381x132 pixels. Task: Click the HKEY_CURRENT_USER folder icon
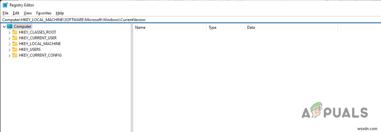15,38
